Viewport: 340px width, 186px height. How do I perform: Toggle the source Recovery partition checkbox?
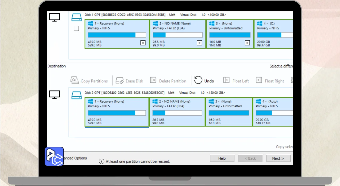pos(143,43)
